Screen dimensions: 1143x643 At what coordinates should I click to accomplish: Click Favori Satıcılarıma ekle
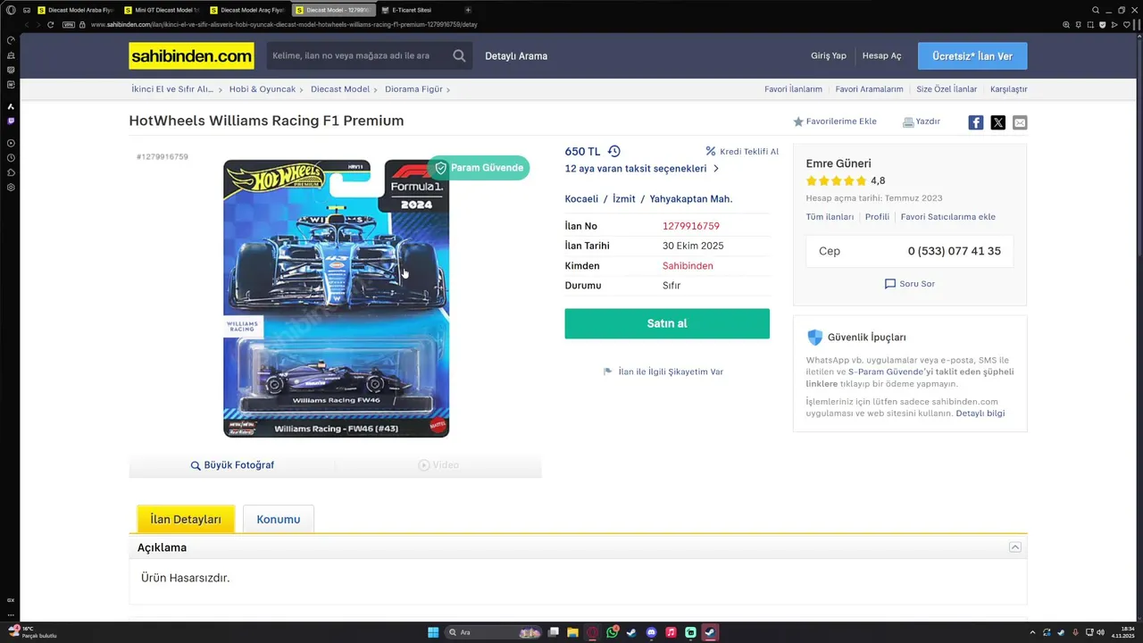click(x=948, y=217)
